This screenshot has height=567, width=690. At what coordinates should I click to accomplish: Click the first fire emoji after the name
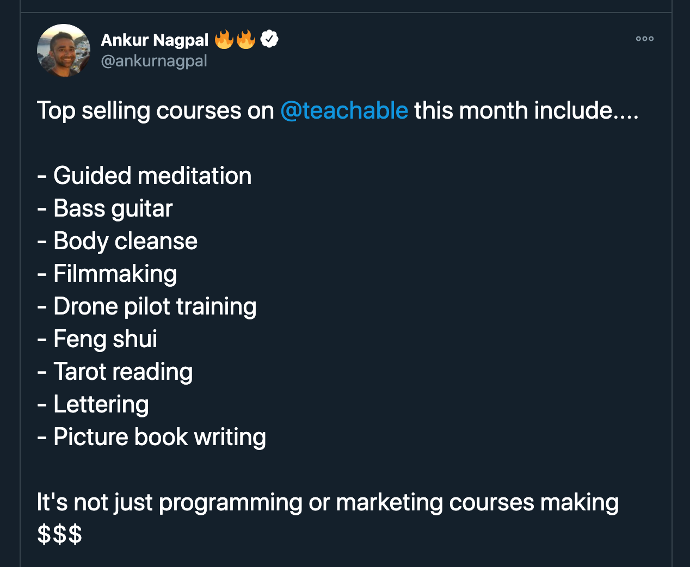click(224, 39)
